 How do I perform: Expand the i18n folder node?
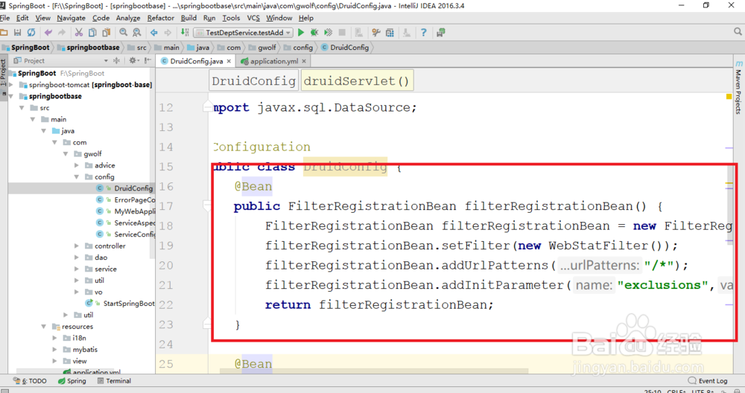55,338
